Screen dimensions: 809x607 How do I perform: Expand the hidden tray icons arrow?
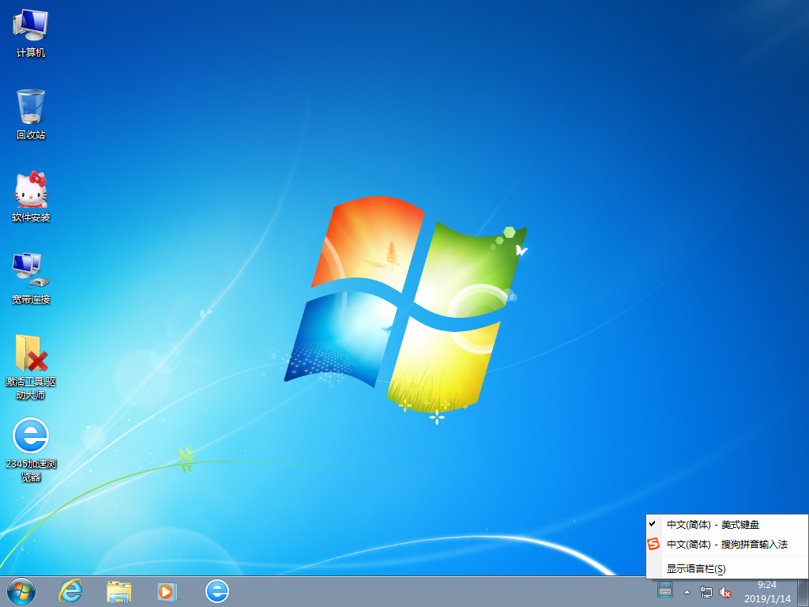click(x=687, y=591)
